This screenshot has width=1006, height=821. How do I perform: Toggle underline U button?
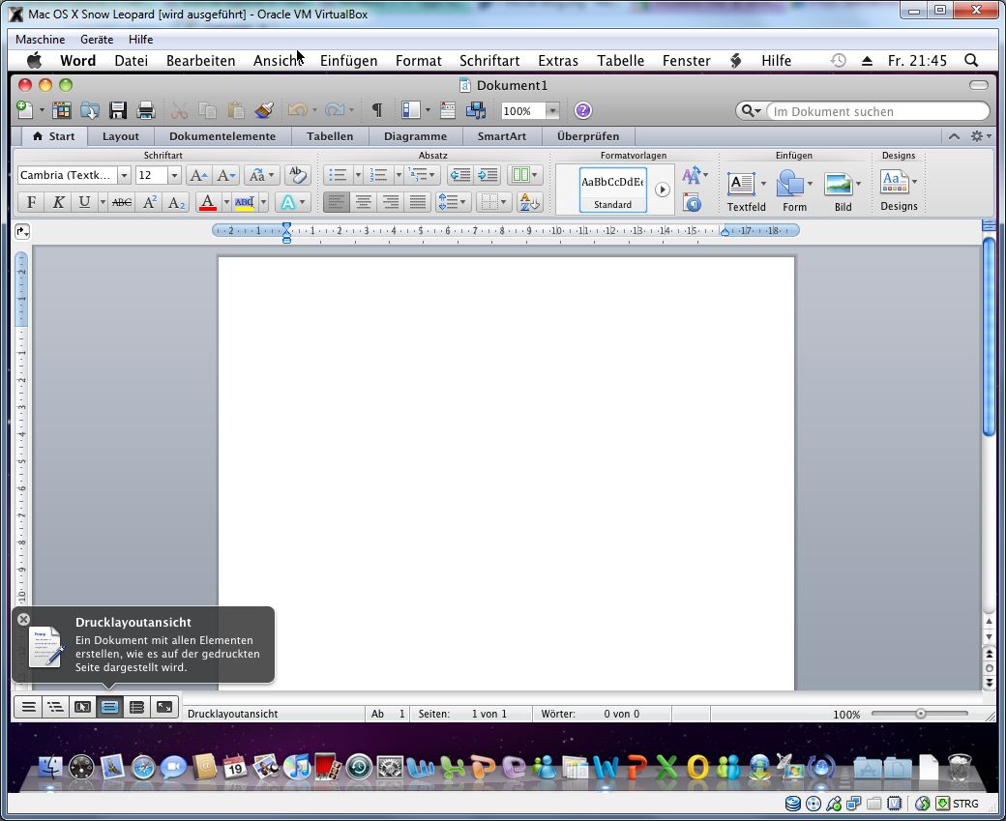[84, 203]
